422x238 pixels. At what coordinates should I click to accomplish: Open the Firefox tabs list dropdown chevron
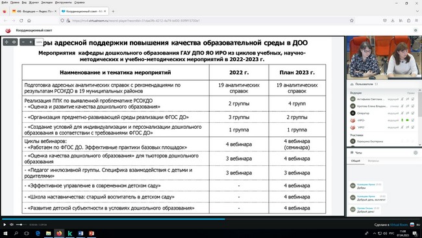417,11
